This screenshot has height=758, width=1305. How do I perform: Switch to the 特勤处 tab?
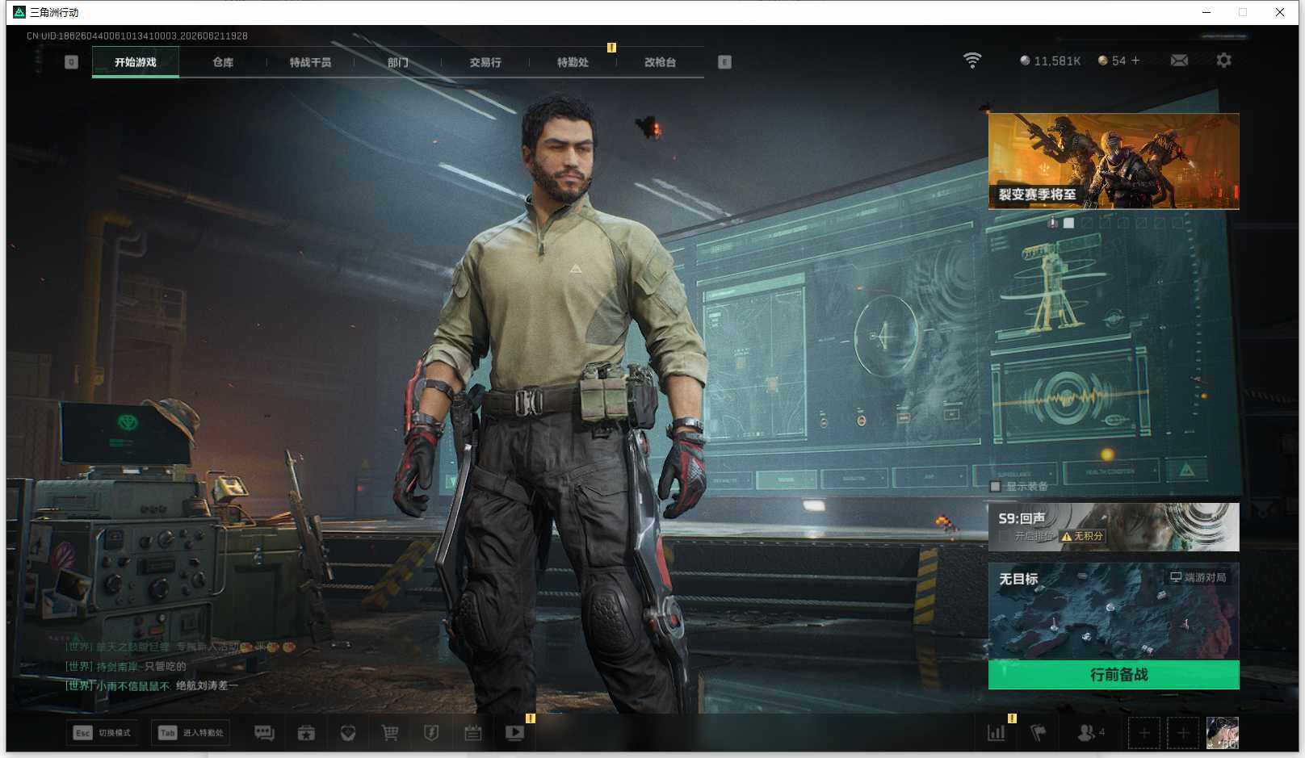(573, 62)
